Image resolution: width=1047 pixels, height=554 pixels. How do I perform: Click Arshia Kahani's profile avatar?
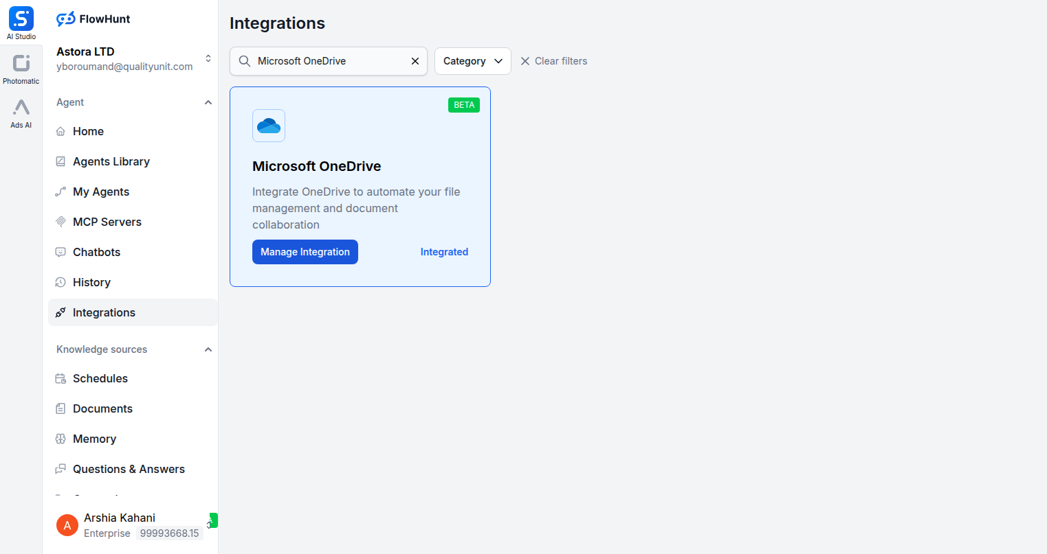pos(67,525)
